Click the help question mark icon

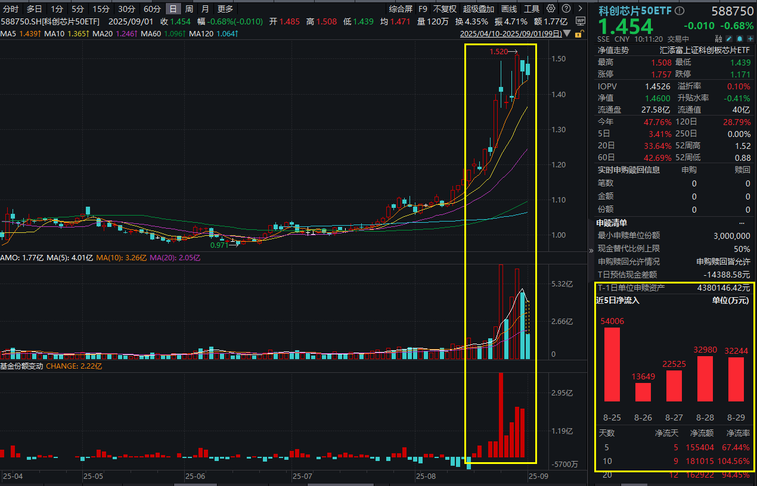(565, 9)
